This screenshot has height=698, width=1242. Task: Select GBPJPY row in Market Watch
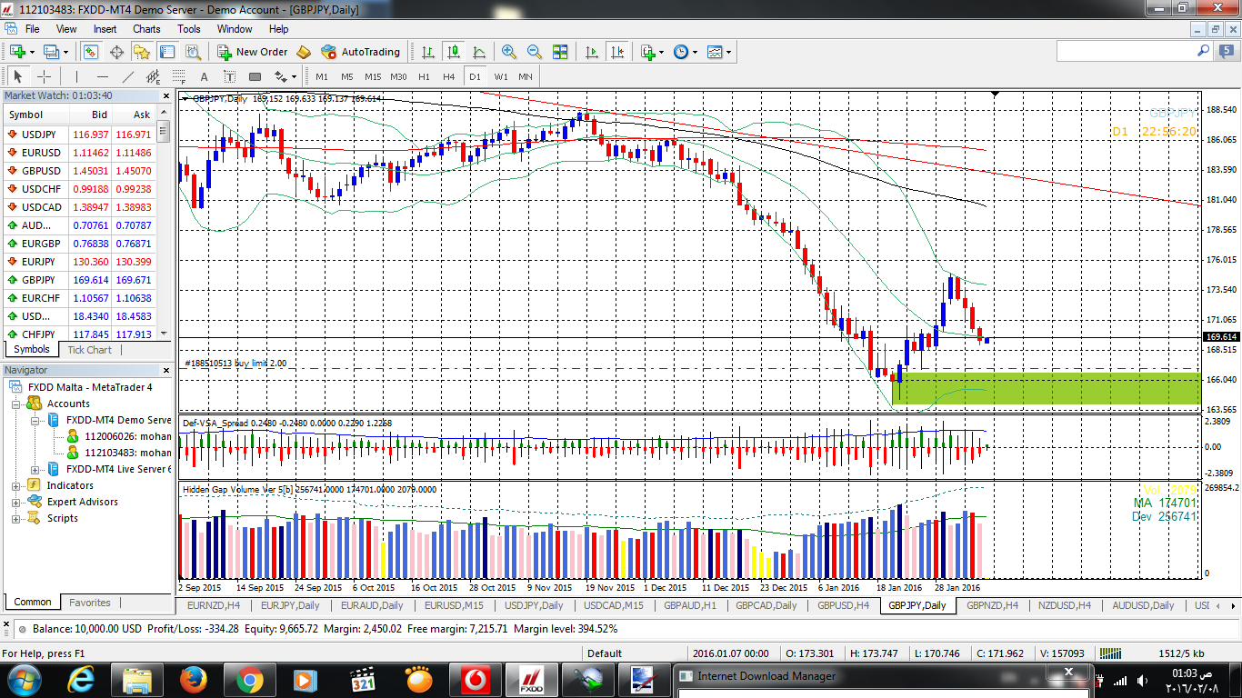pyautogui.click(x=79, y=280)
